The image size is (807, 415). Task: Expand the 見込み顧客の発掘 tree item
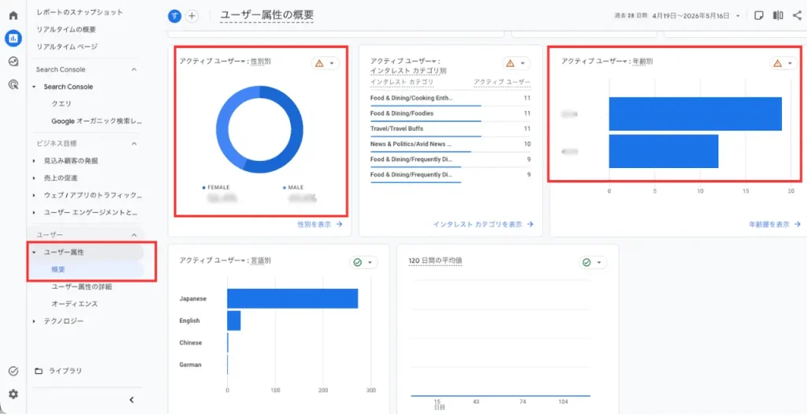click(x=34, y=161)
